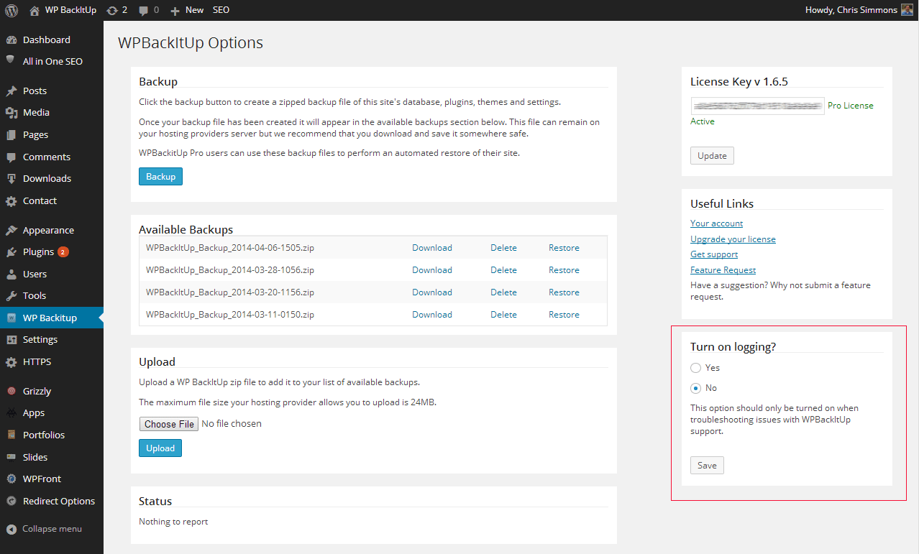Open the Posts menu label
This screenshot has width=919, height=554.
tap(35, 91)
